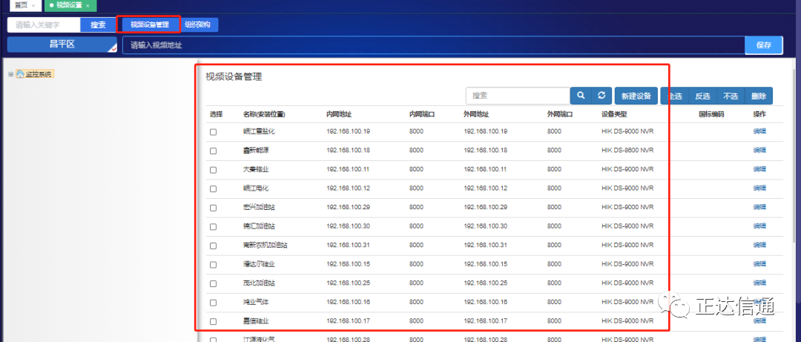Click 编辑 link in 192.168.100.12 row

pos(759,188)
